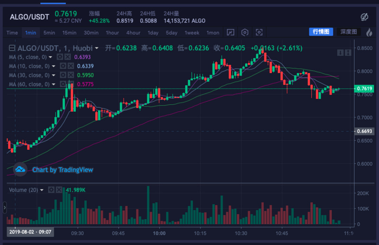The height and width of the screenshot is (245, 379).
Task: Click the ≈ 5.27 CNY price text
Action: click(x=68, y=21)
